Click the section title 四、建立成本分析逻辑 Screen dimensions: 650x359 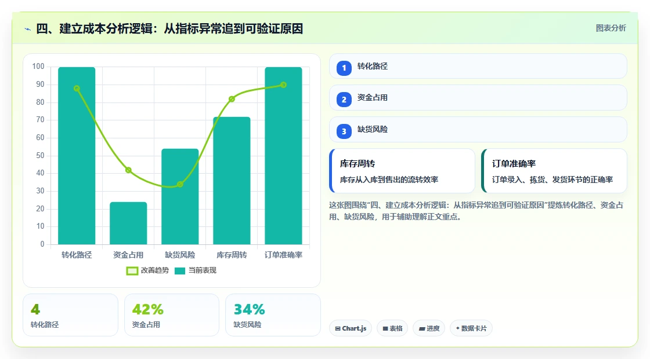pos(169,28)
